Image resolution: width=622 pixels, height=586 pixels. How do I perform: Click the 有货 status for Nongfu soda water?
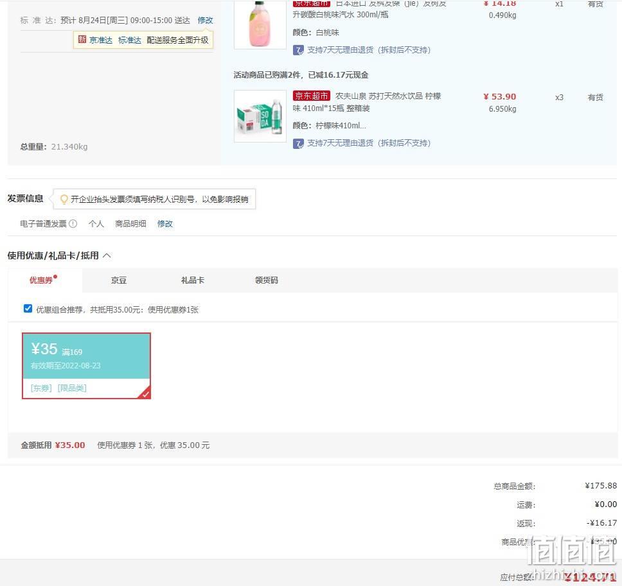click(x=595, y=98)
